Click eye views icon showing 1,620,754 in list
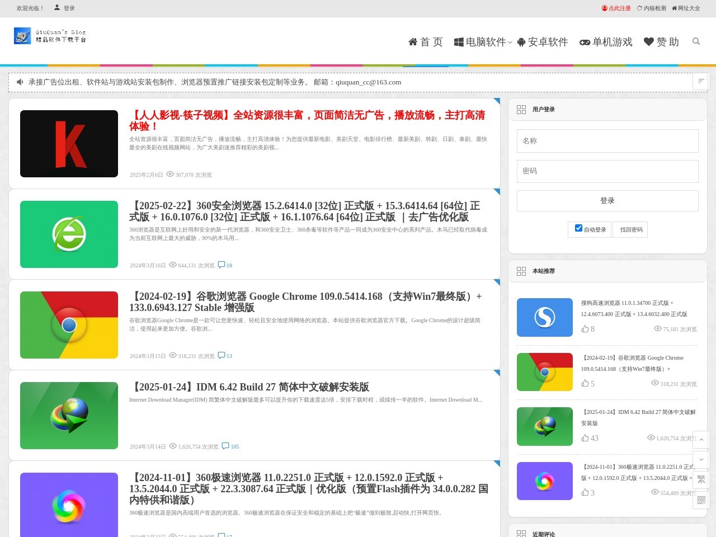This screenshot has width=716, height=537. coord(173,446)
